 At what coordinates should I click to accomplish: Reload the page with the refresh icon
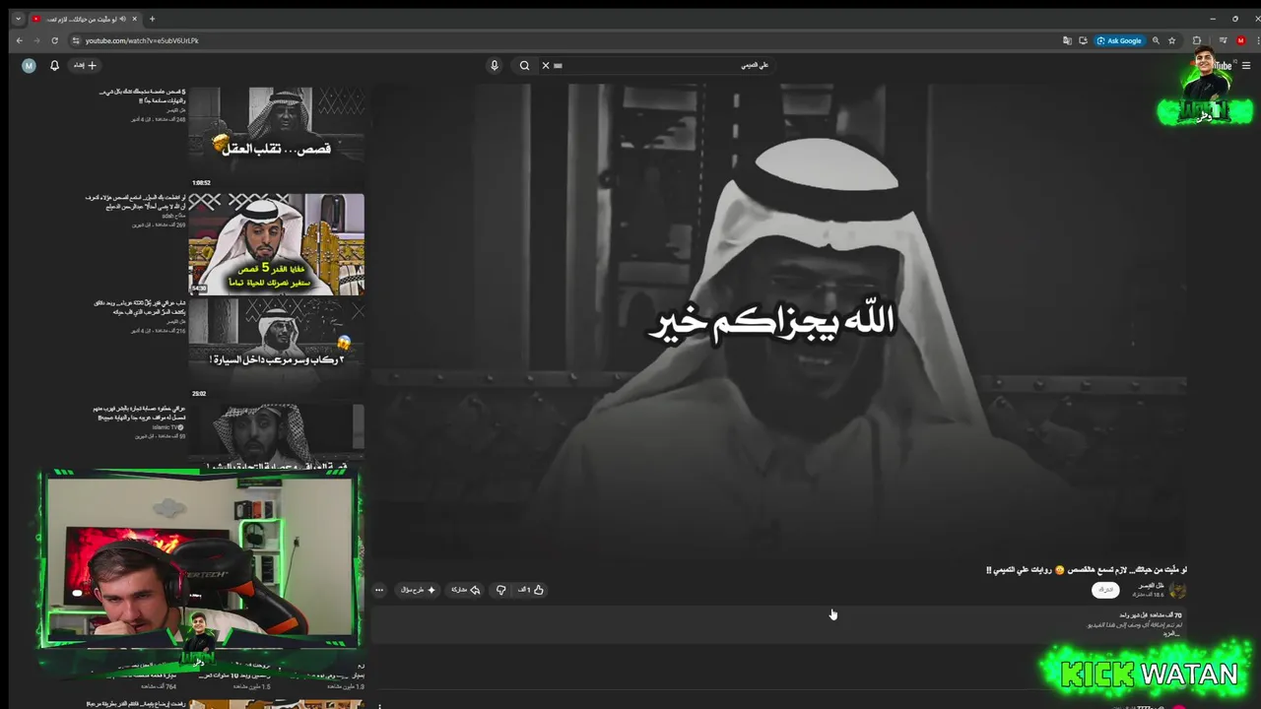54,40
